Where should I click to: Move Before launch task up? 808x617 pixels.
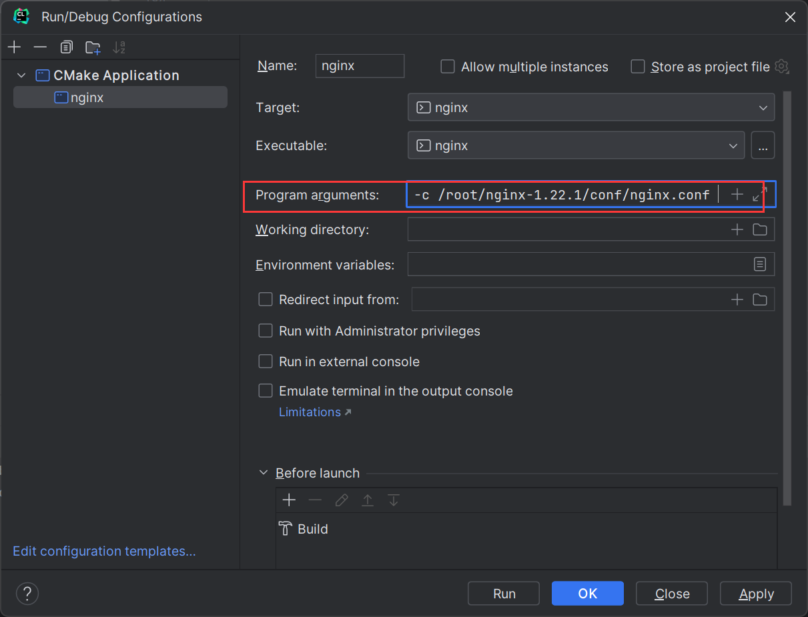point(367,500)
